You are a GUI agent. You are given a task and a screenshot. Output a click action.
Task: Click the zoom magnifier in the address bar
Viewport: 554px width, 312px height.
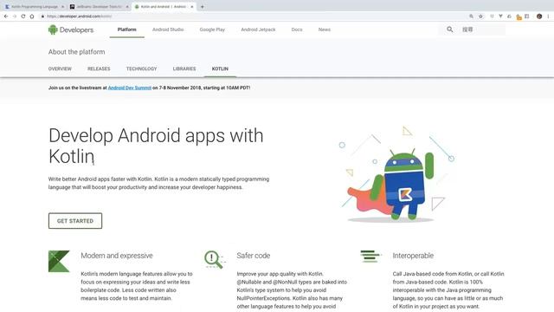click(471, 16)
